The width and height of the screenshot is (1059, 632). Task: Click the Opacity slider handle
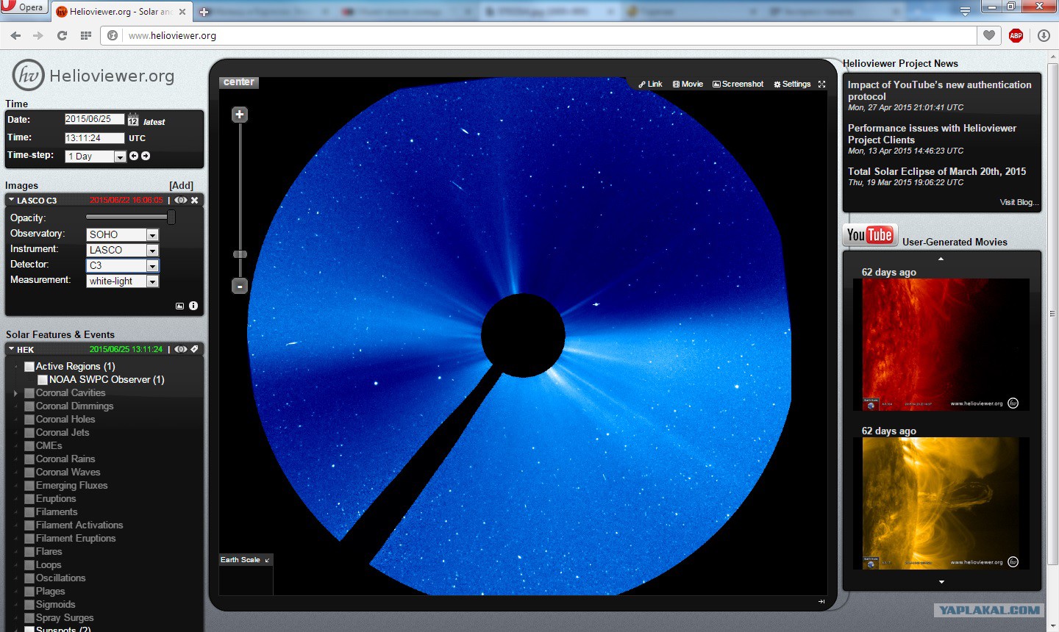(171, 217)
